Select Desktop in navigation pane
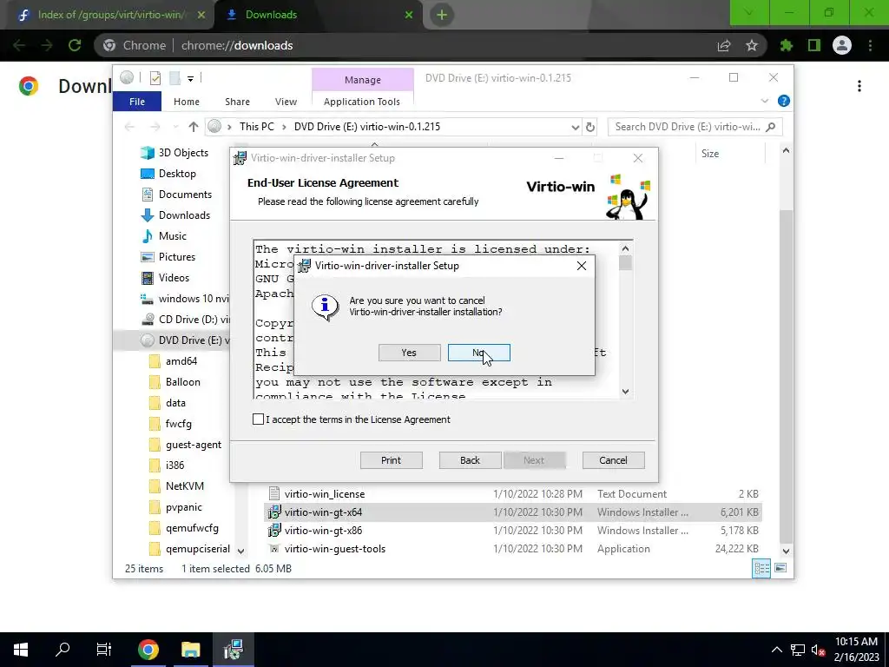This screenshot has width=889, height=667. pyautogui.click(x=169, y=174)
